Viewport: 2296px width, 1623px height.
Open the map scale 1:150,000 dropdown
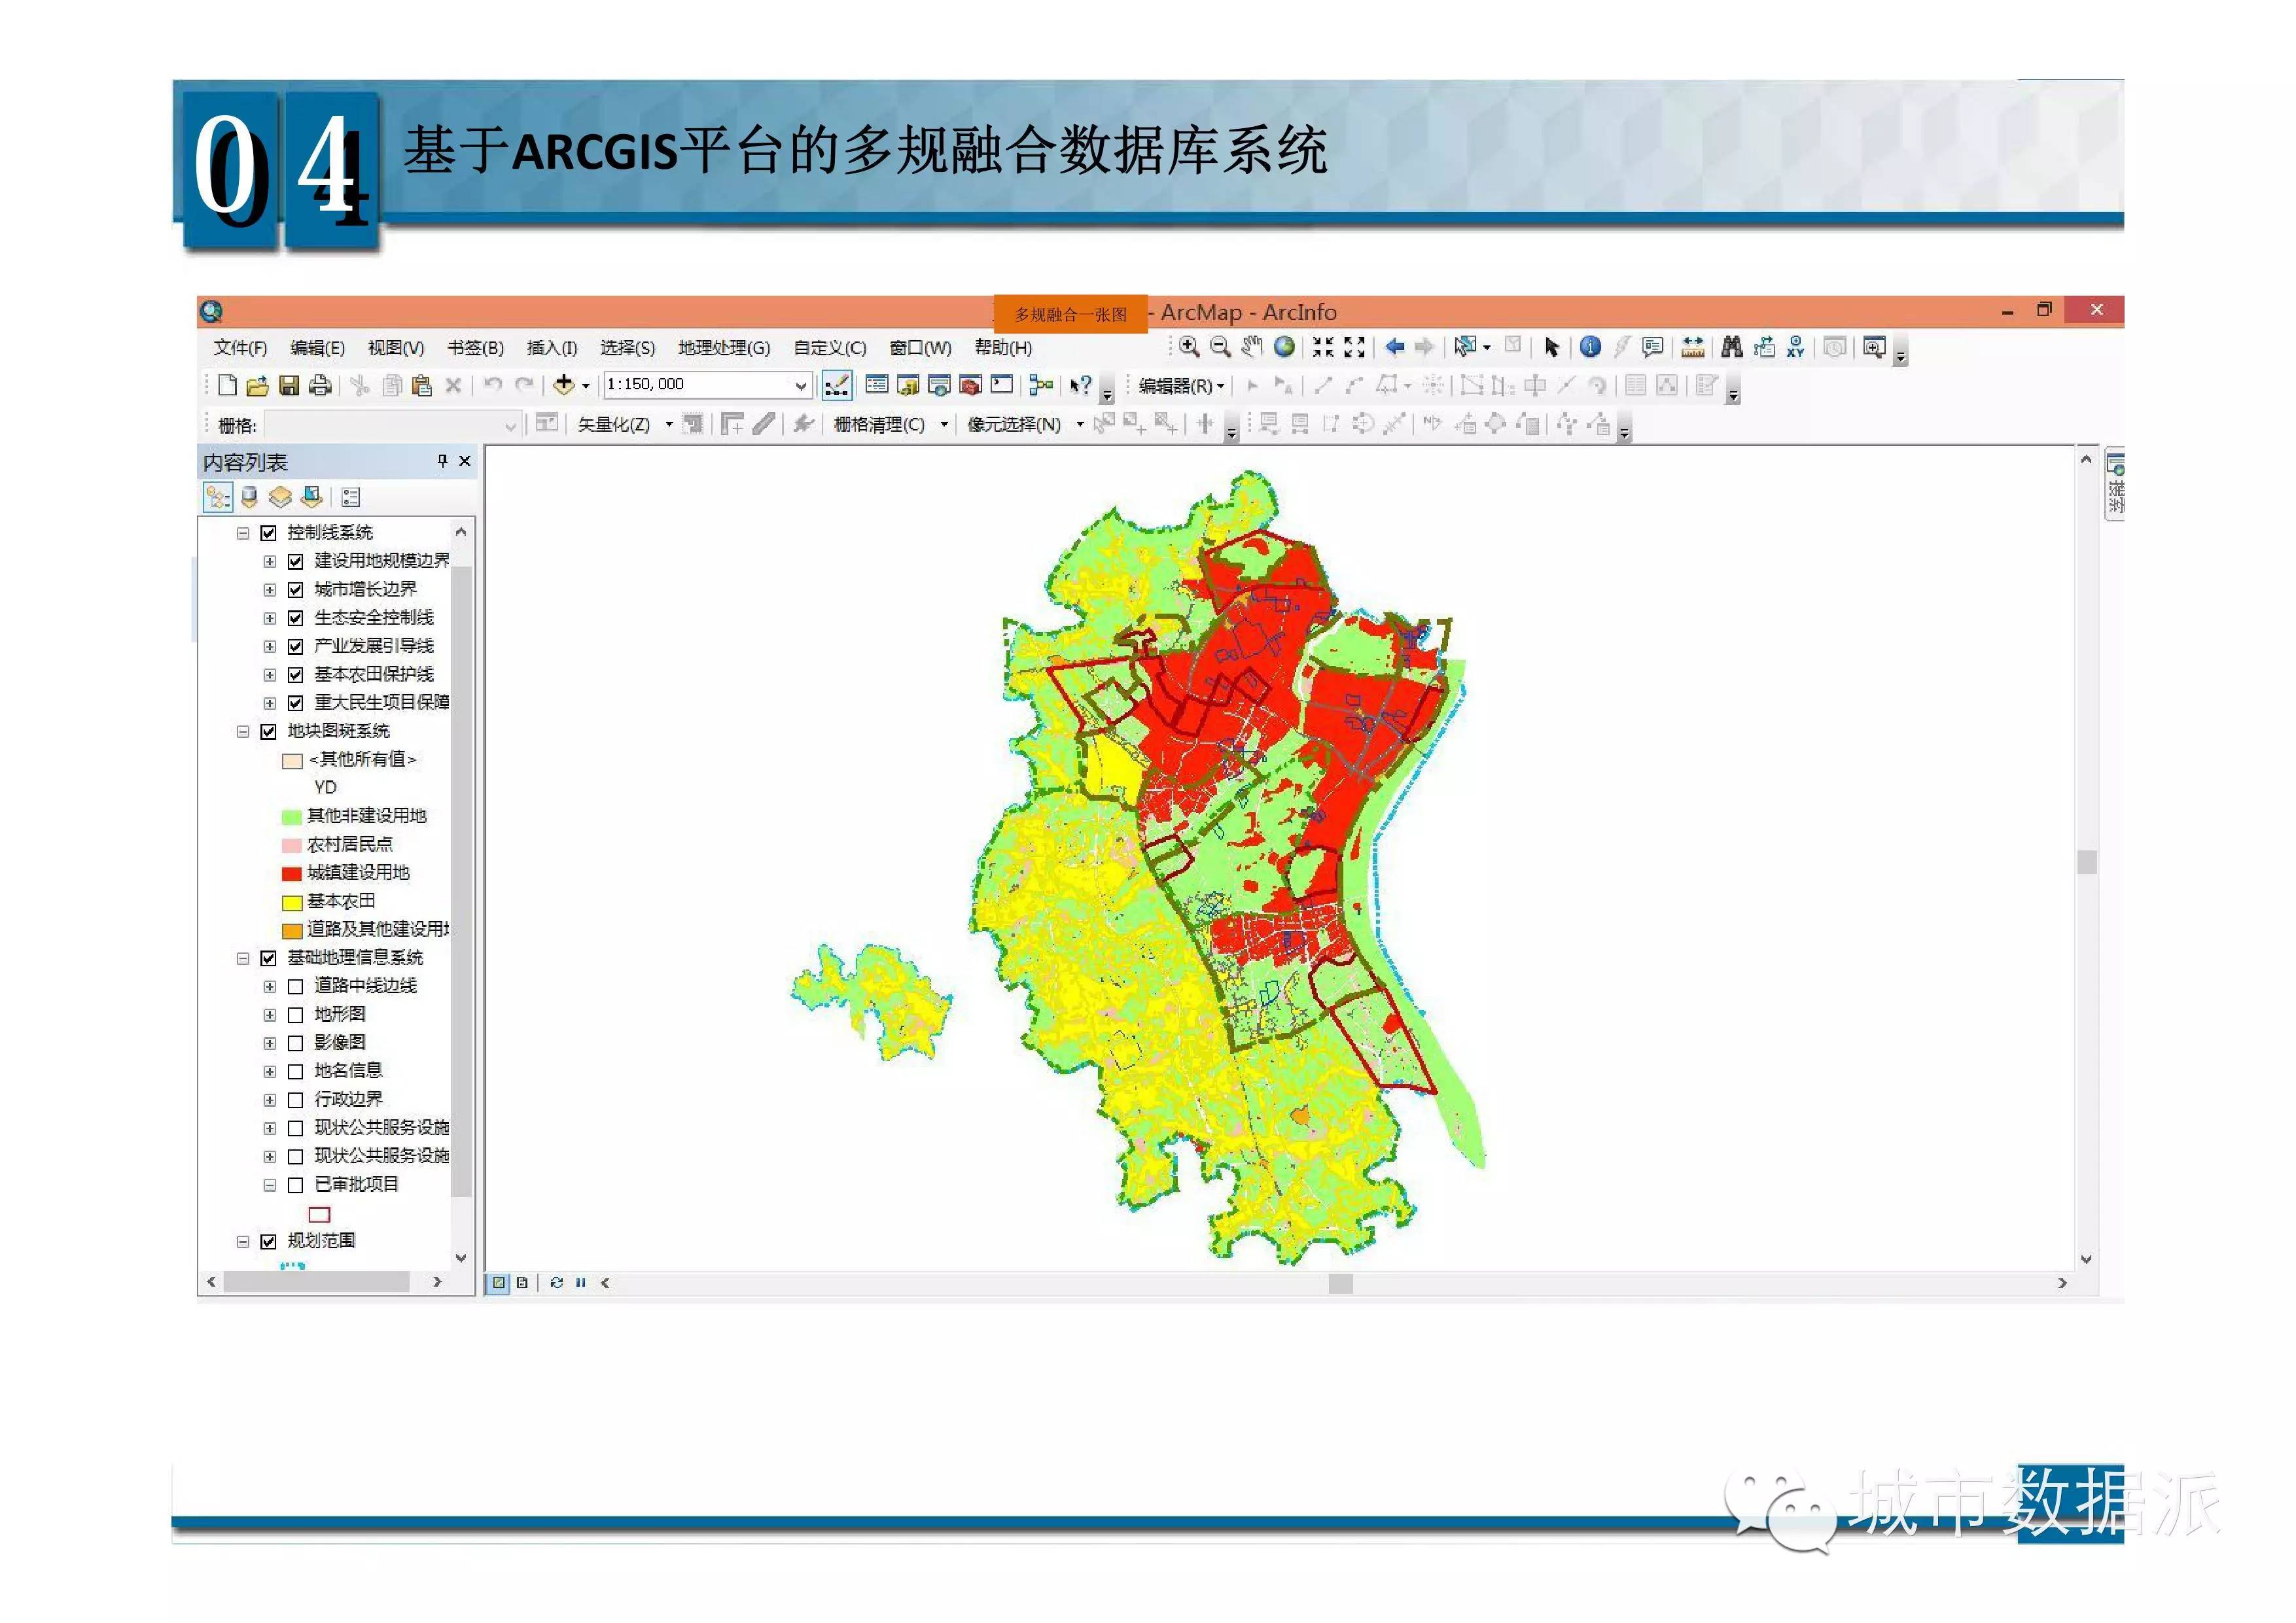pos(801,385)
